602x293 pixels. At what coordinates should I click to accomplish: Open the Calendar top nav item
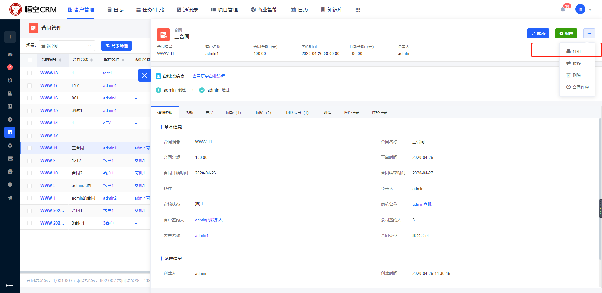(299, 10)
